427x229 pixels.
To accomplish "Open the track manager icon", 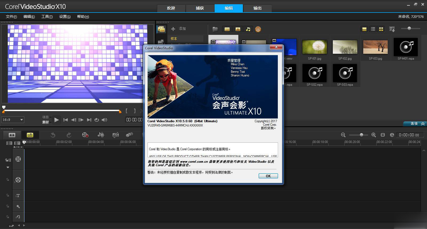I will (x=17, y=143).
